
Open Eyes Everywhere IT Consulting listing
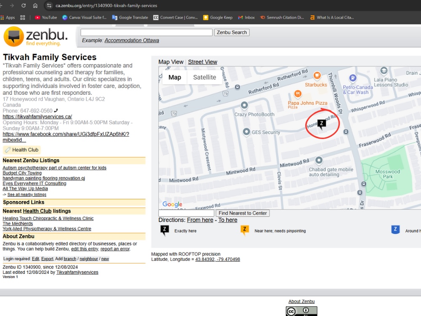click(35, 183)
